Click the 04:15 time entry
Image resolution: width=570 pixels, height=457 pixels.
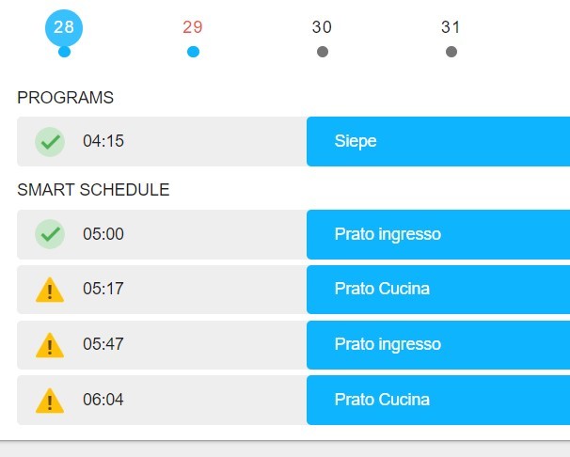(103, 141)
